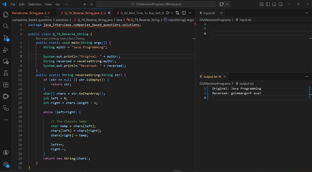Viewport: 312px width, 172px height.
Task: Open more actions for output.txt editor group
Action: 307,76
